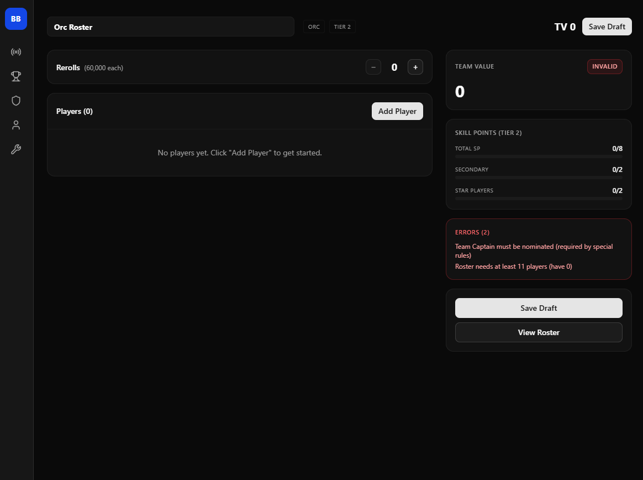
Task: Click the ORC race tag
Action: 314,27
